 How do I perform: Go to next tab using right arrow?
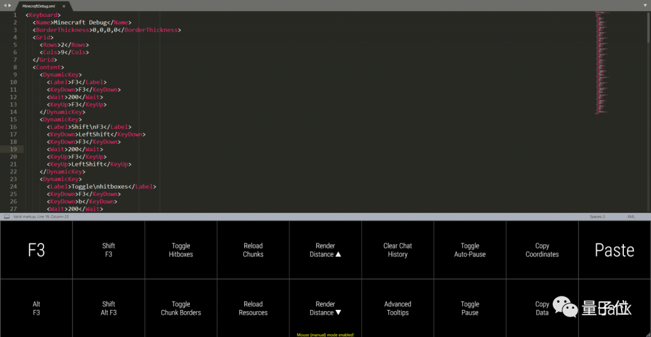coord(10,5)
